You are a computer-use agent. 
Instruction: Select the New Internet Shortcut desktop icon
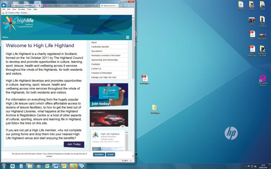(263, 81)
